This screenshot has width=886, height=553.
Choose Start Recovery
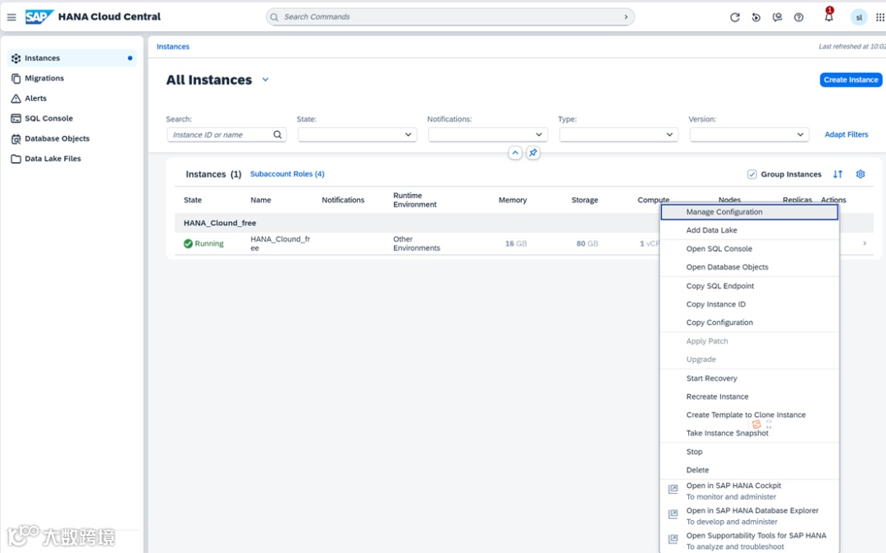pos(749,378)
